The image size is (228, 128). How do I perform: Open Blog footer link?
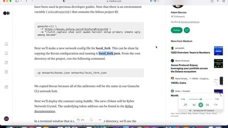tap(190, 113)
